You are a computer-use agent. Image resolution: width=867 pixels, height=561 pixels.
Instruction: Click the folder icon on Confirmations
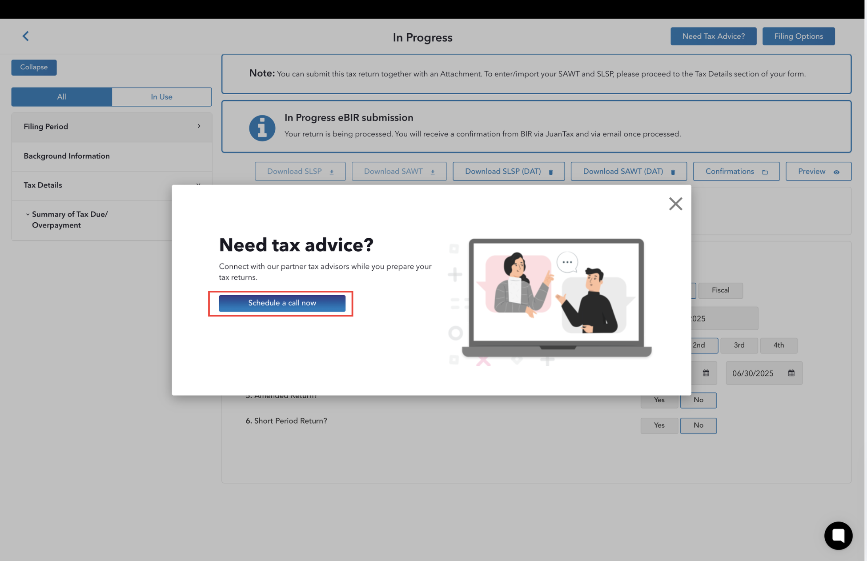click(765, 172)
